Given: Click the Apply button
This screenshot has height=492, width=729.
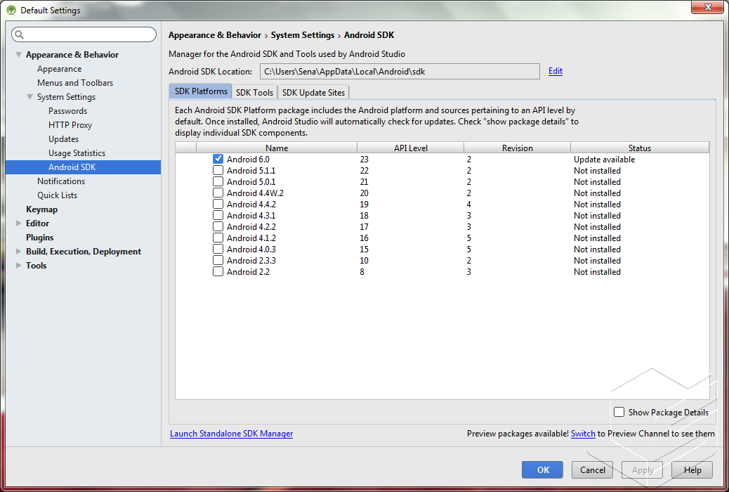Looking at the screenshot, I should (x=643, y=470).
